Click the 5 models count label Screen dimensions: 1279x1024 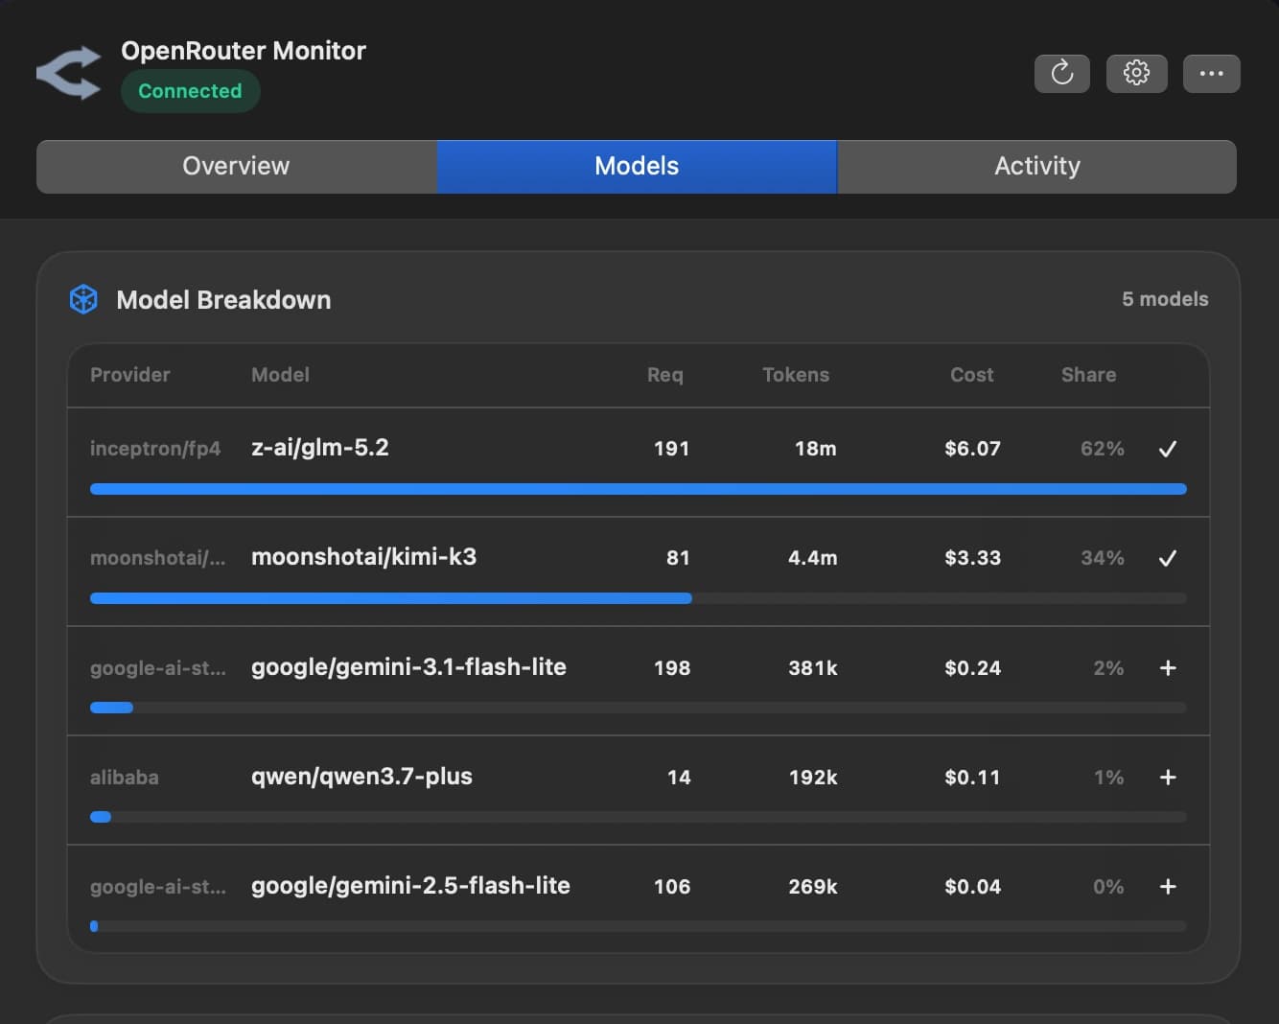click(1165, 299)
